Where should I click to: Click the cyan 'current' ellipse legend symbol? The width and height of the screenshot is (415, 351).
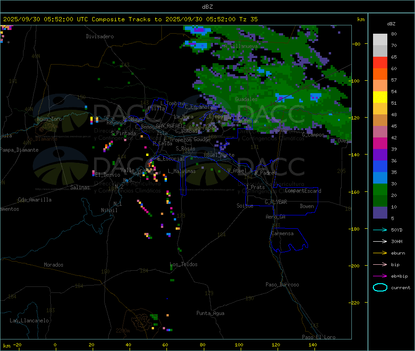[x=380, y=287]
